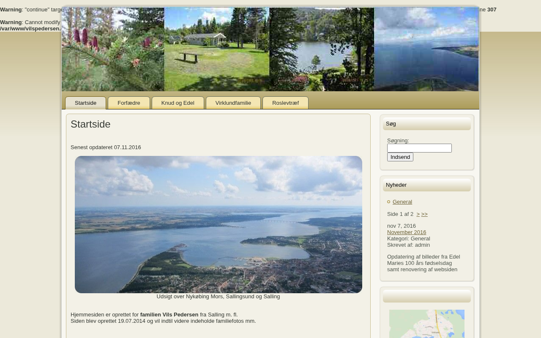
Task: Open the November 2016 news article
Action: pyautogui.click(x=407, y=232)
